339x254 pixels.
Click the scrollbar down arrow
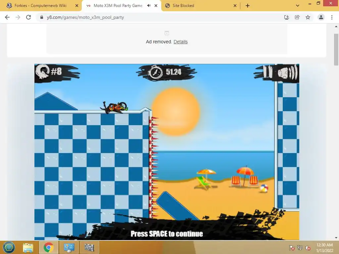click(336, 238)
